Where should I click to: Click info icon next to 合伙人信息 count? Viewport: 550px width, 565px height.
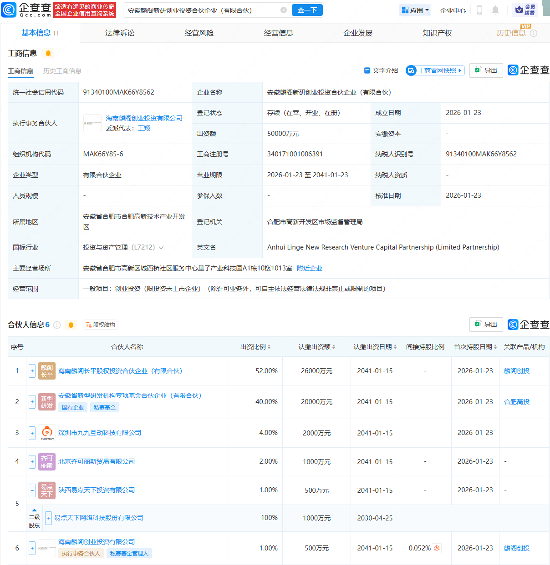[57, 325]
